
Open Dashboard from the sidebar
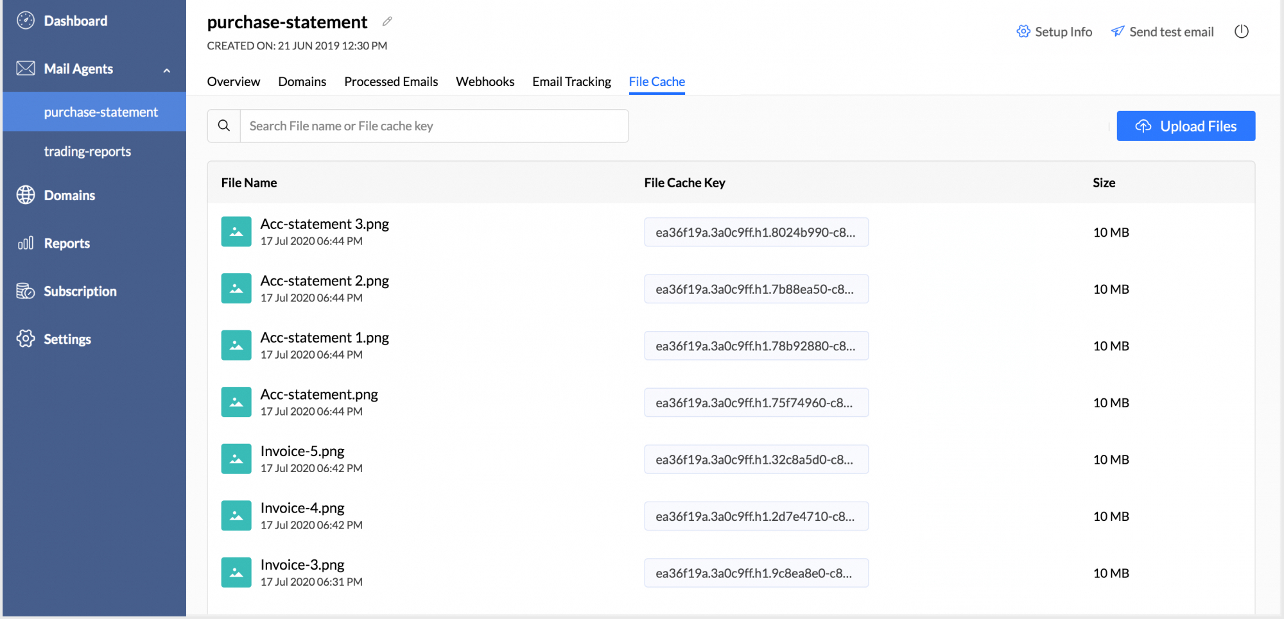[x=75, y=21]
